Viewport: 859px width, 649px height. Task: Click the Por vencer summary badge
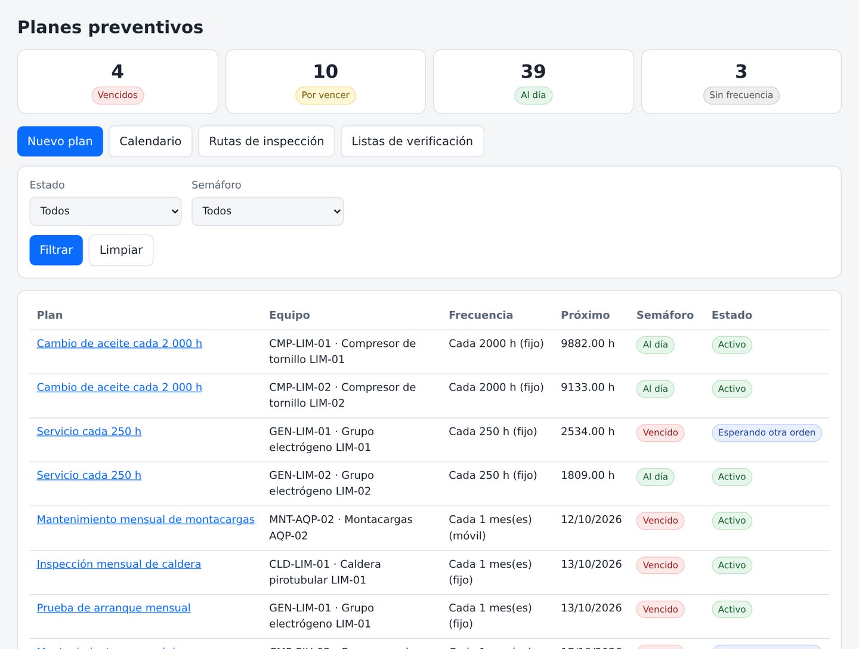pyautogui.click(x=326, y=96)
